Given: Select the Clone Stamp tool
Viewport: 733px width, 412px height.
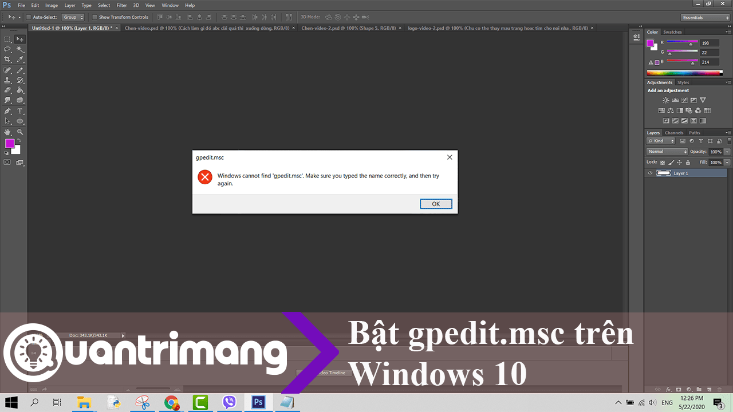Looking at the screenshot, I should pyautogui.click(x=7, y=80).
